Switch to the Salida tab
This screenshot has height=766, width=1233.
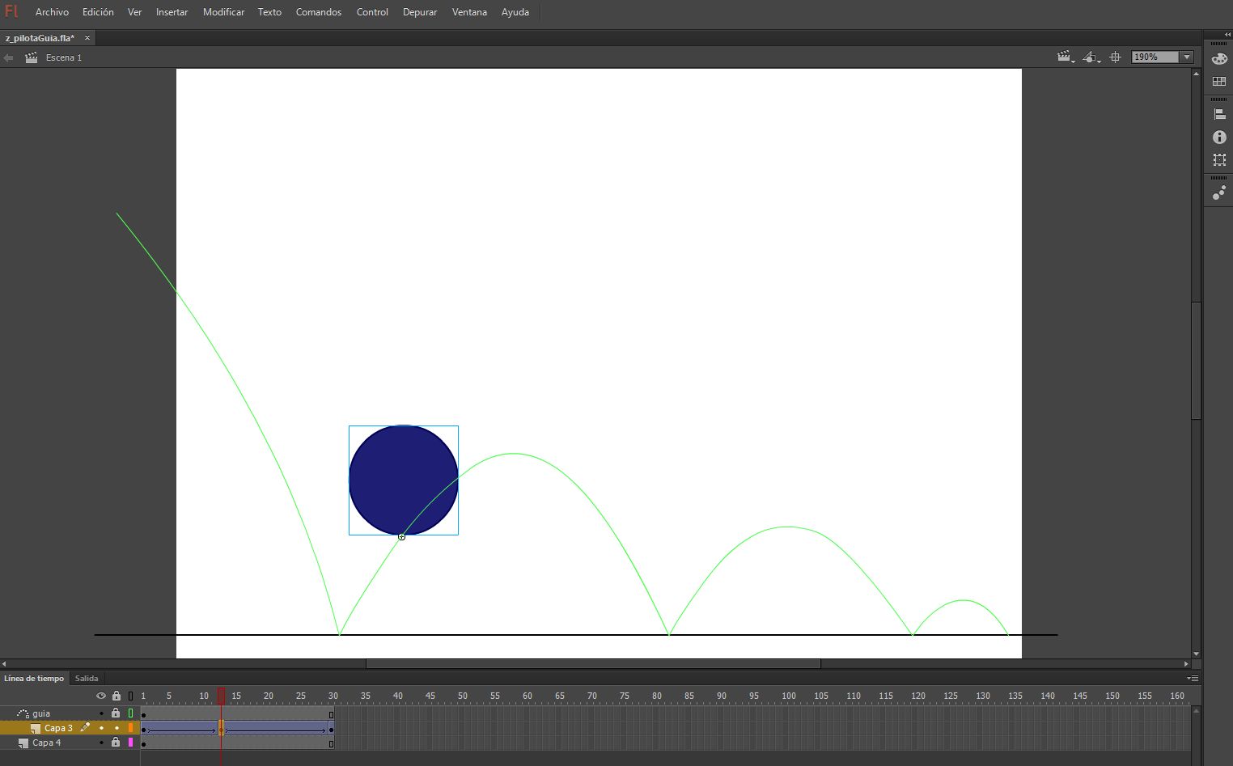tap(87, 678)
